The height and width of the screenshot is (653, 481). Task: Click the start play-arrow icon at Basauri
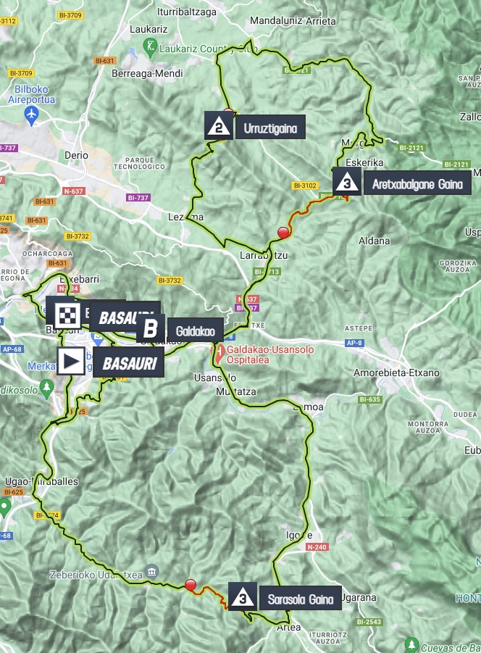[71, 361]
